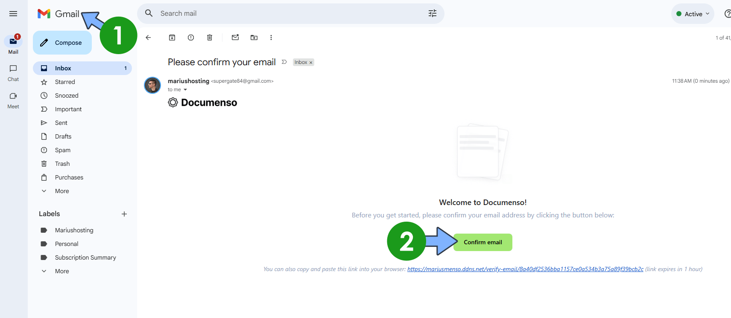Click the Documenso logo heading
Image resolution: width=731 pixels, height=318 pixels.
point(202,102)
